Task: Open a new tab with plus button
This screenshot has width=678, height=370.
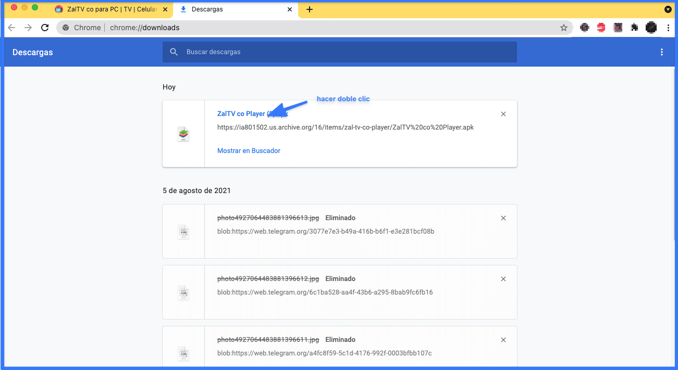Action: [x=310, y=9]
